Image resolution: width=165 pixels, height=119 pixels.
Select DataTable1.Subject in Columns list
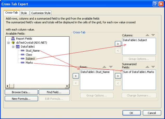click(134, 40)
